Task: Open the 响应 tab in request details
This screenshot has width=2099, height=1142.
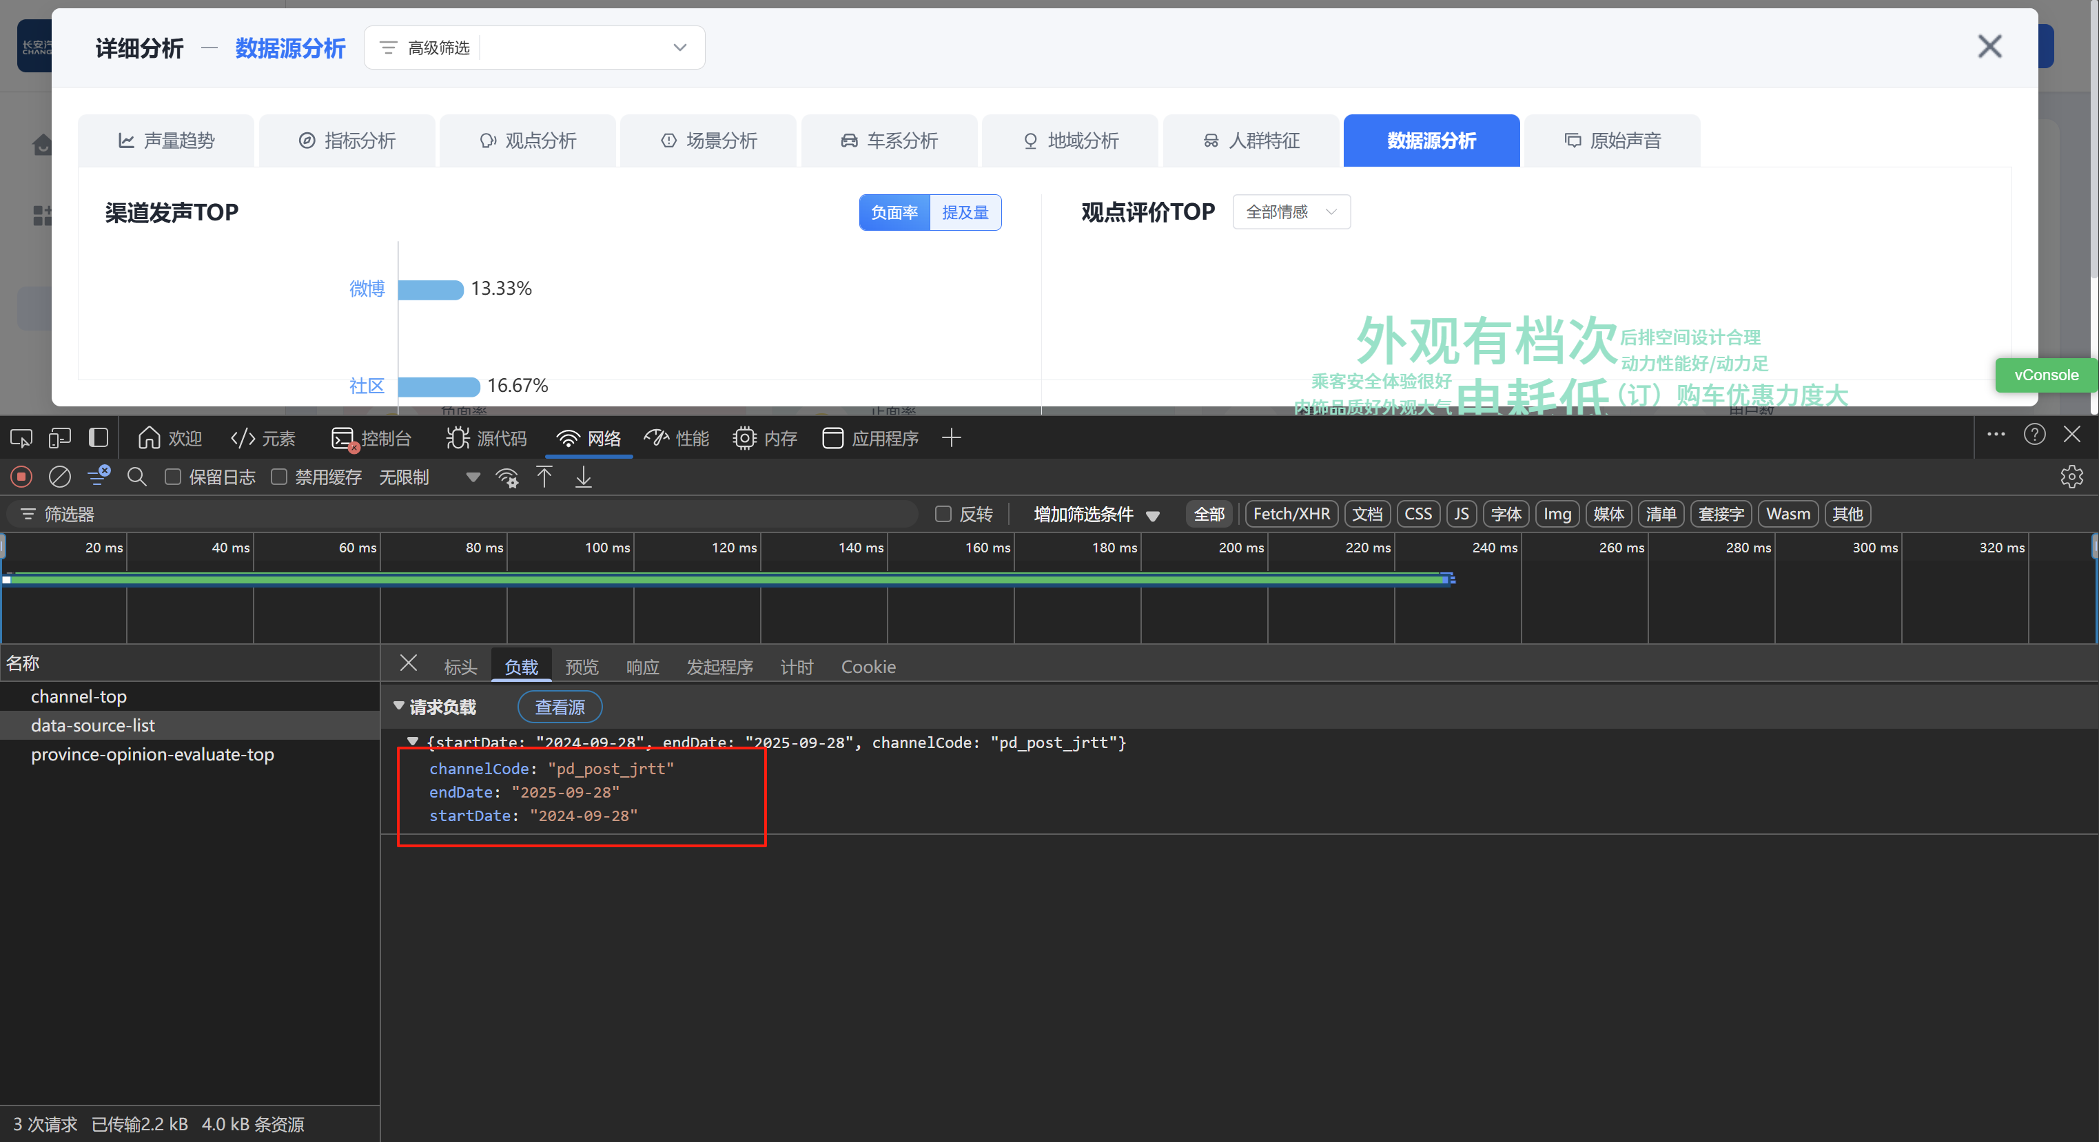Action: point(642,667)
